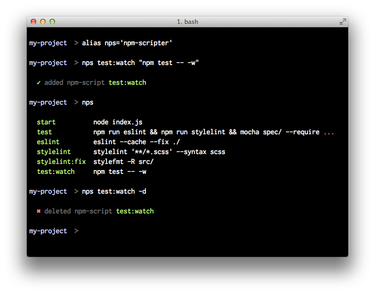Select the 'stylelint:fix' script name
375x294 pixels.
point(61,162)
